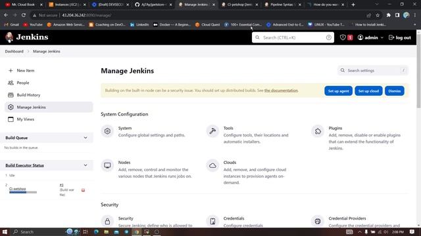Screen dimensions: 421x236
Task: Focus the Jenkins Search (CTRL+K) box
Action: pos(293,37)
